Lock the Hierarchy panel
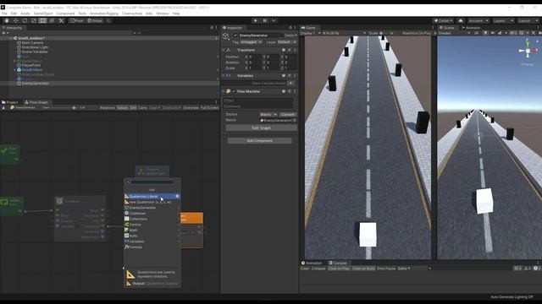The width and height of the screenshot is (542, 304). click(x=212, y=28)
